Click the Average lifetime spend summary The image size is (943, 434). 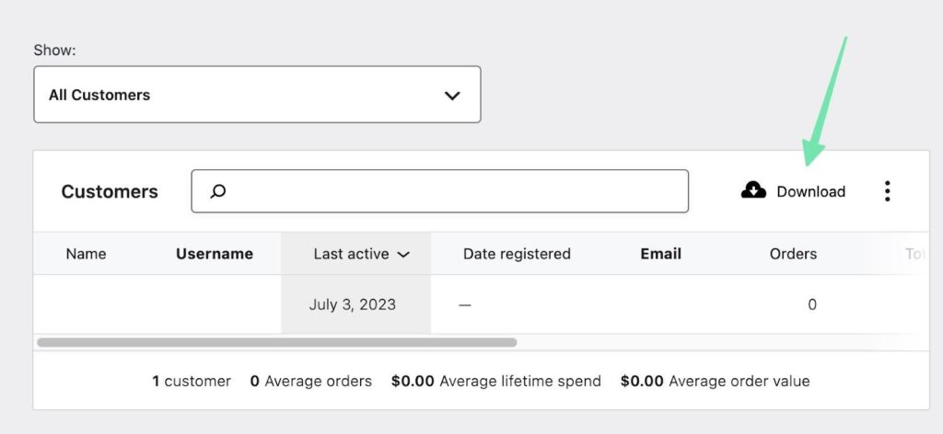pos(495,381)
